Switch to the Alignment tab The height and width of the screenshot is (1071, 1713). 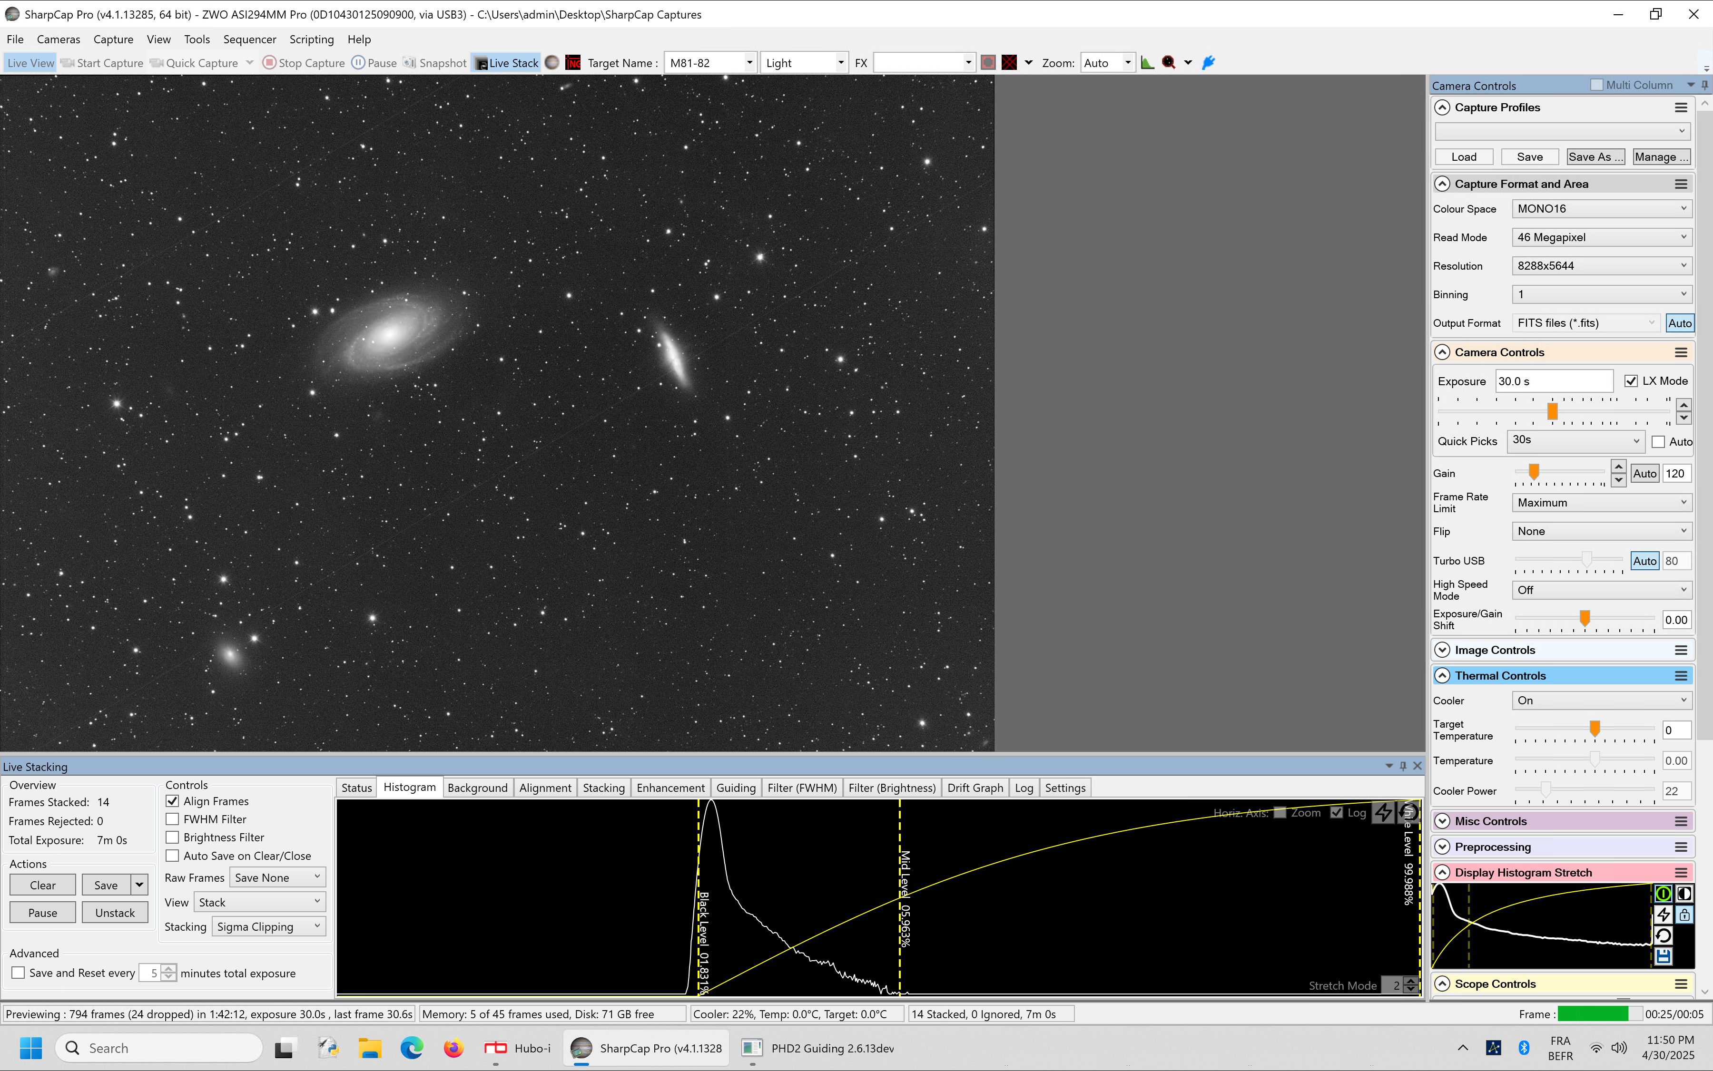(545, 788)
